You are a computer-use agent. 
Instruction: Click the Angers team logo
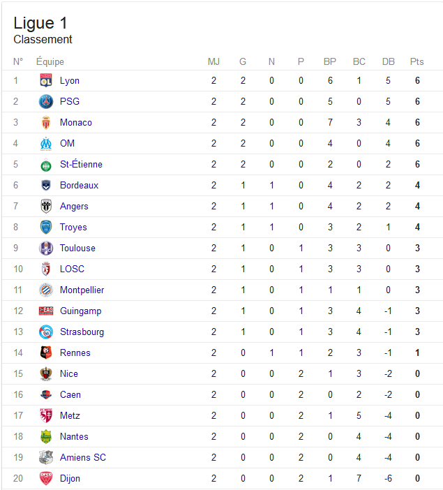pyautogui.click(x=46, y=206)
